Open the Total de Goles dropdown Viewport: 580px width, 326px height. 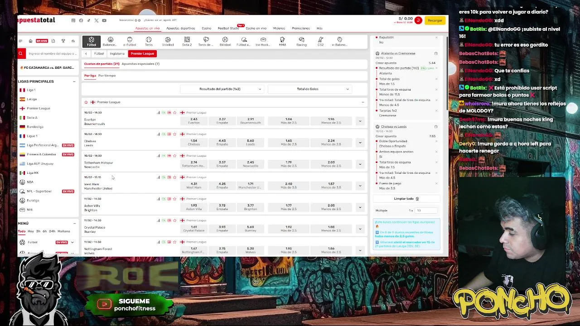tap(309, 89)
